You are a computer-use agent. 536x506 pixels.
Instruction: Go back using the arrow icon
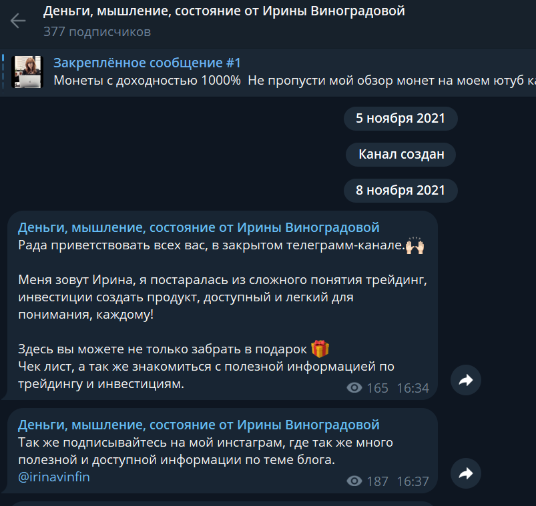(x=18, y=21)
